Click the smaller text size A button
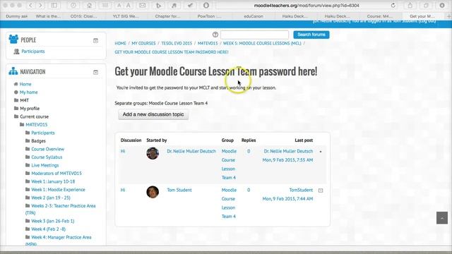Image resolution: width=452 pixels, height=254 pixels. 119,6
